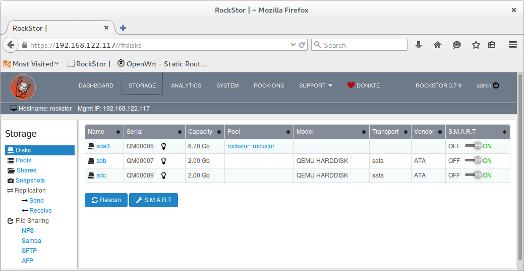Click the Firefox chat bubble icon
Image resolution: width=524 pixels, height=271 pixels.
coord(457,45)
